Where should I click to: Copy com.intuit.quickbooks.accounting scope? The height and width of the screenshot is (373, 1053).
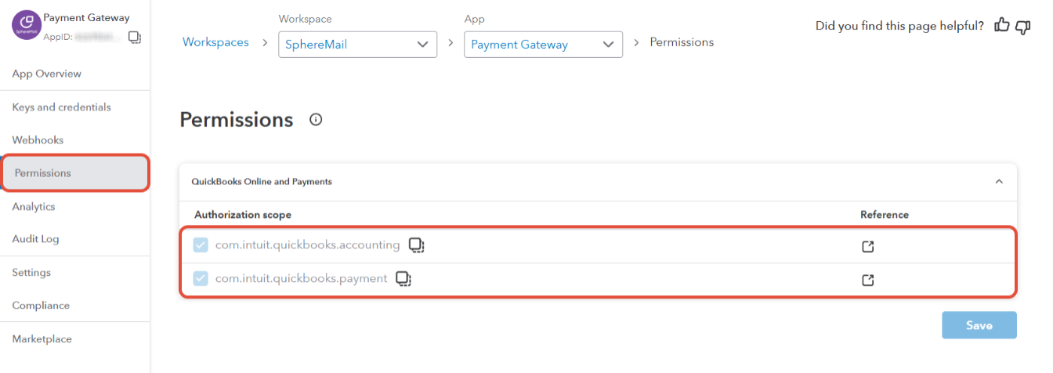(417, 245)
